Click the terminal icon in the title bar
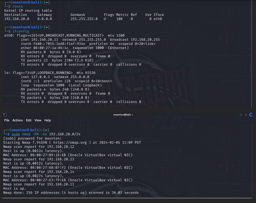This screenshot has height=203, width=256. pos(5,114)
